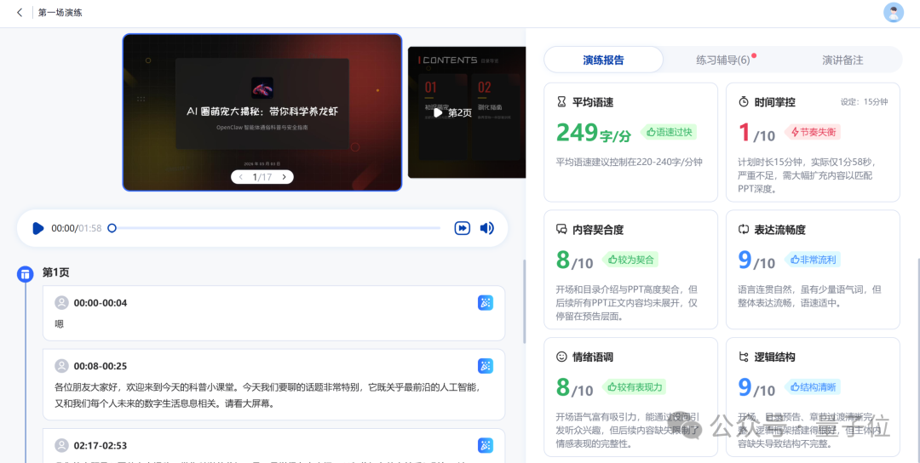Click the 02:17-02:53 timestamp
This screenshot has width=920, height=463.
pos(101,445)
